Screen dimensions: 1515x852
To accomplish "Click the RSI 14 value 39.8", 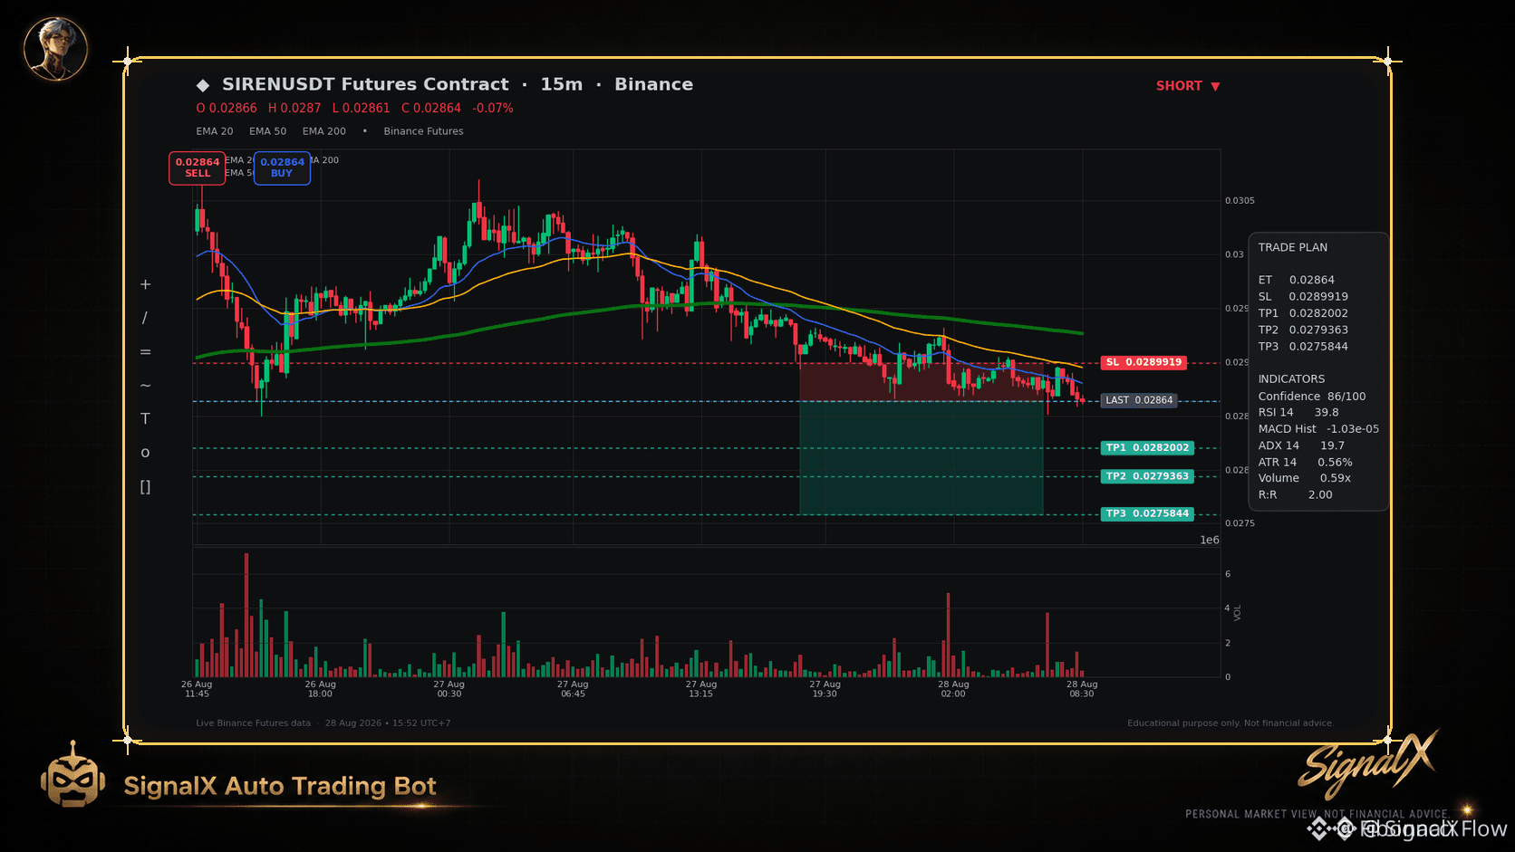I will point(1327,412).
